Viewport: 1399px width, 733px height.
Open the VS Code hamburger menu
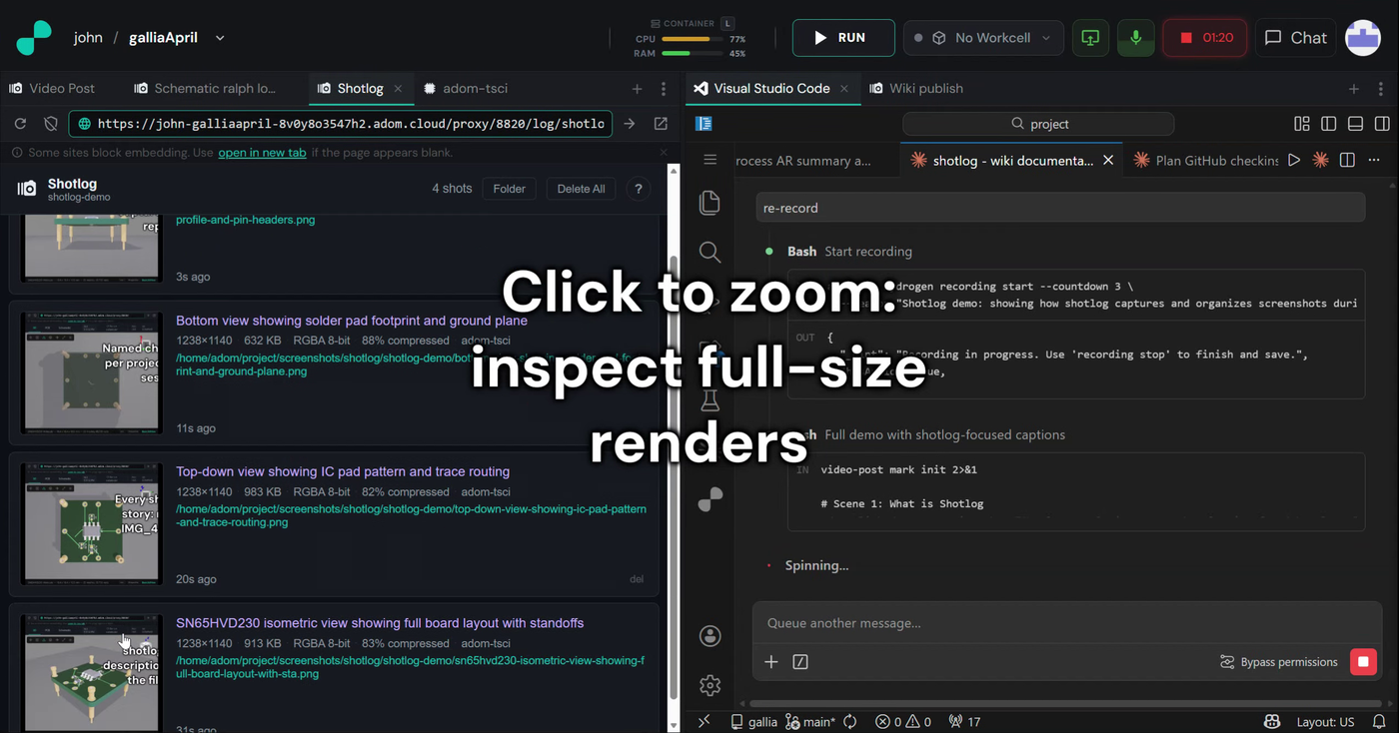pos(709,160)
